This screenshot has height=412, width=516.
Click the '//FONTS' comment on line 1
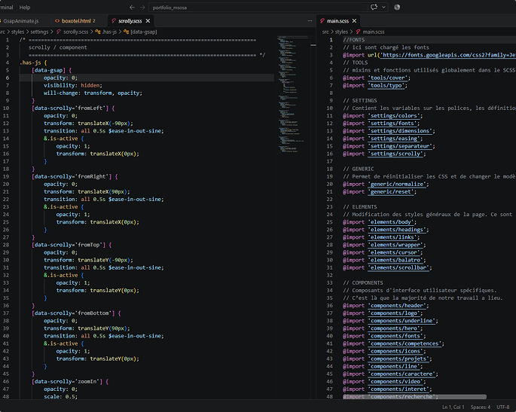[x=354, y=39]
